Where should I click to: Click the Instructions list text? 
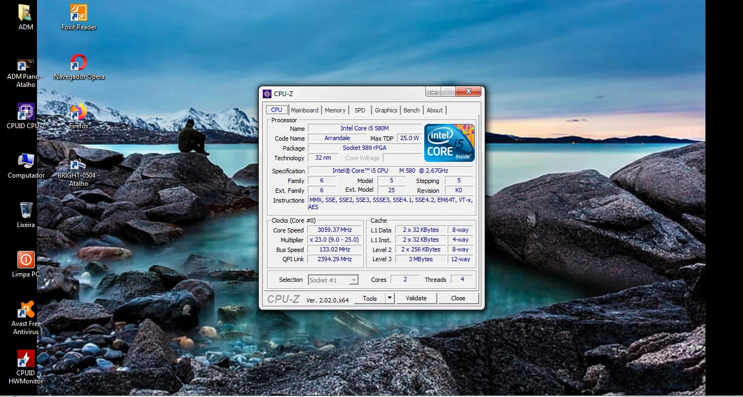[391, 203]
